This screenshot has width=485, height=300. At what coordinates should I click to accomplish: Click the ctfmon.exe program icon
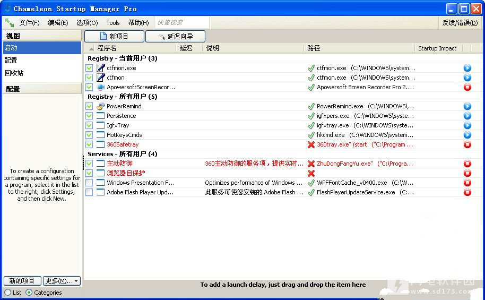click(x=100, y=68)
